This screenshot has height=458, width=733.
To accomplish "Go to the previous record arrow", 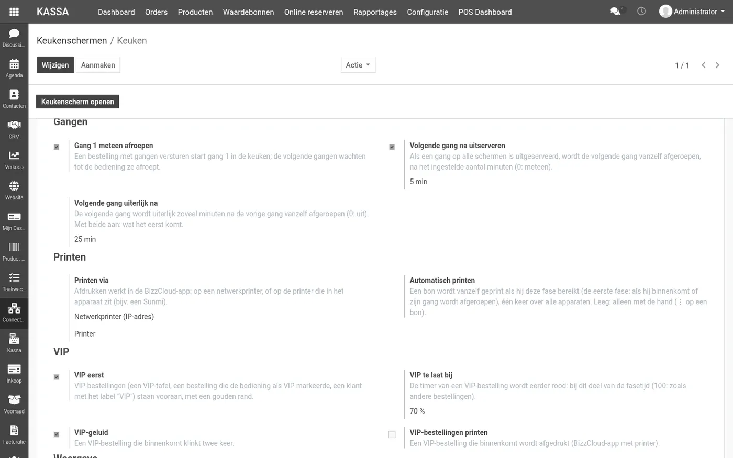I will [704, 65].
